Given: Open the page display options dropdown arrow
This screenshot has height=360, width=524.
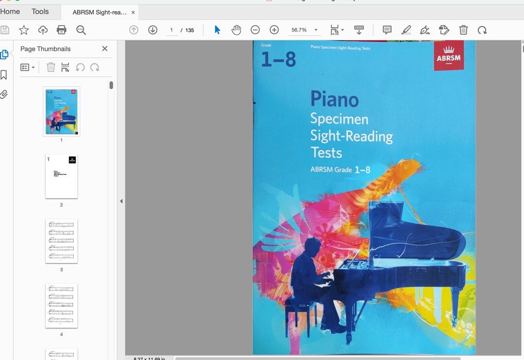Looking at the screenshot, I should tap(342, 30).
